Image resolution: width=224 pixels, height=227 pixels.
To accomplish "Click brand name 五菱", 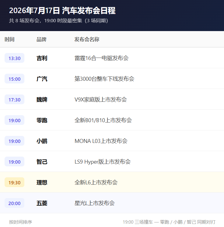I will click(x=42, y=203).
